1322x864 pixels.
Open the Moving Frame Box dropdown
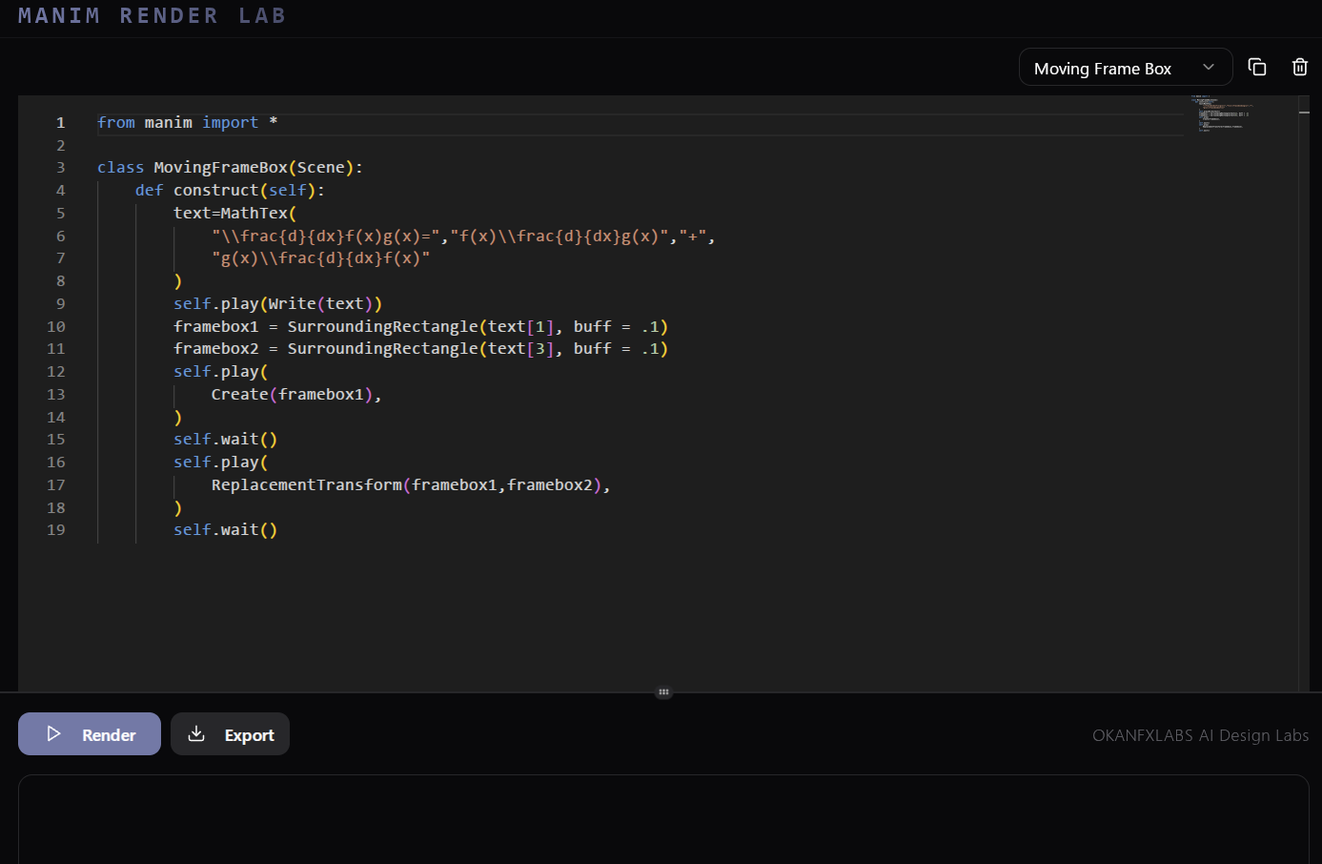[1103, 69]
